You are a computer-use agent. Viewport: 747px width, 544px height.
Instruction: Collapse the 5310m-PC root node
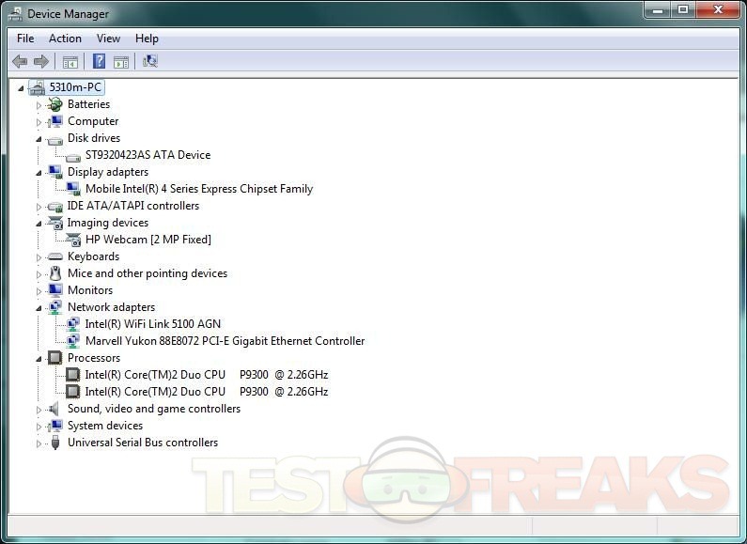click(21, 88)
